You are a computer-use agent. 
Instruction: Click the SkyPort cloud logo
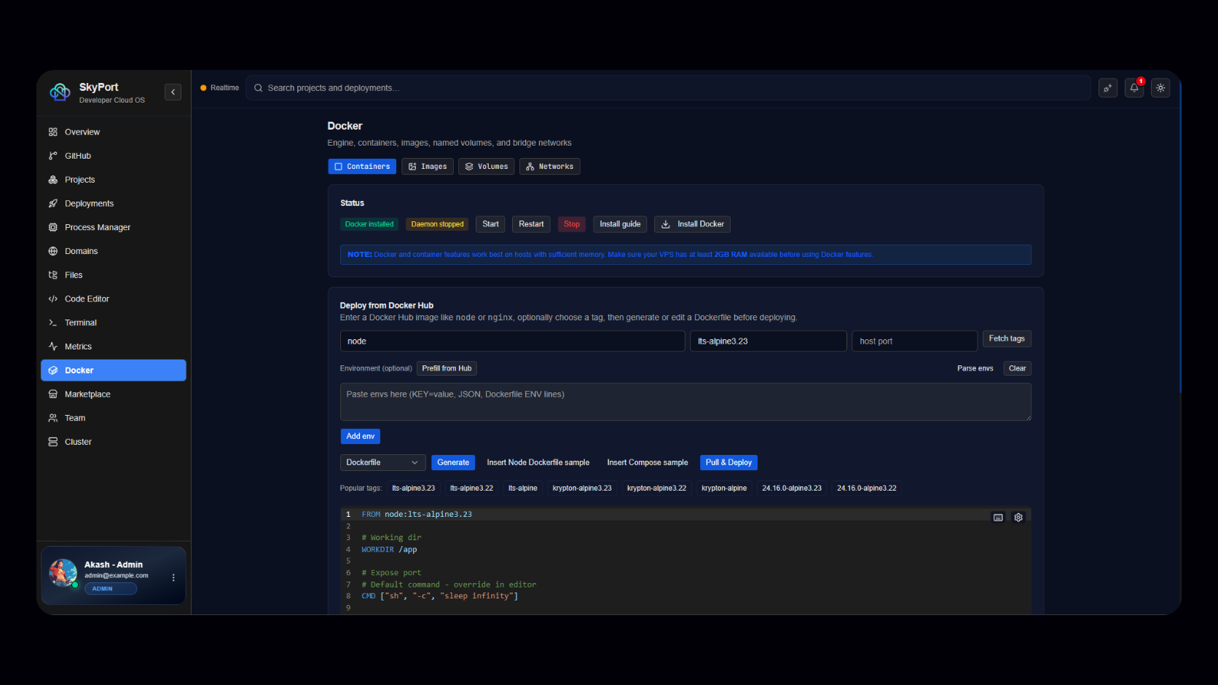[x=60, y=92]
